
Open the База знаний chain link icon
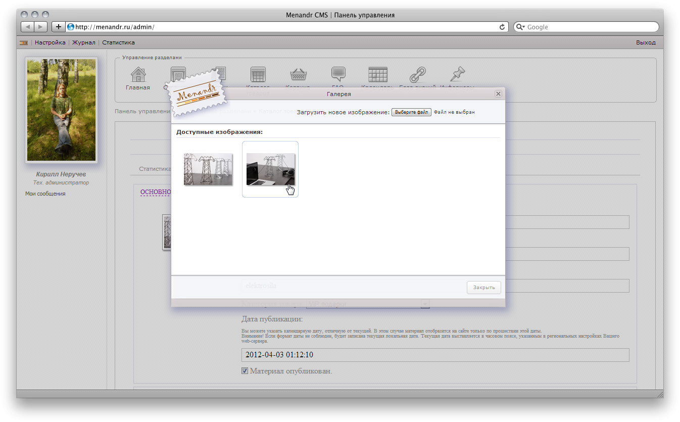[417, 75]
